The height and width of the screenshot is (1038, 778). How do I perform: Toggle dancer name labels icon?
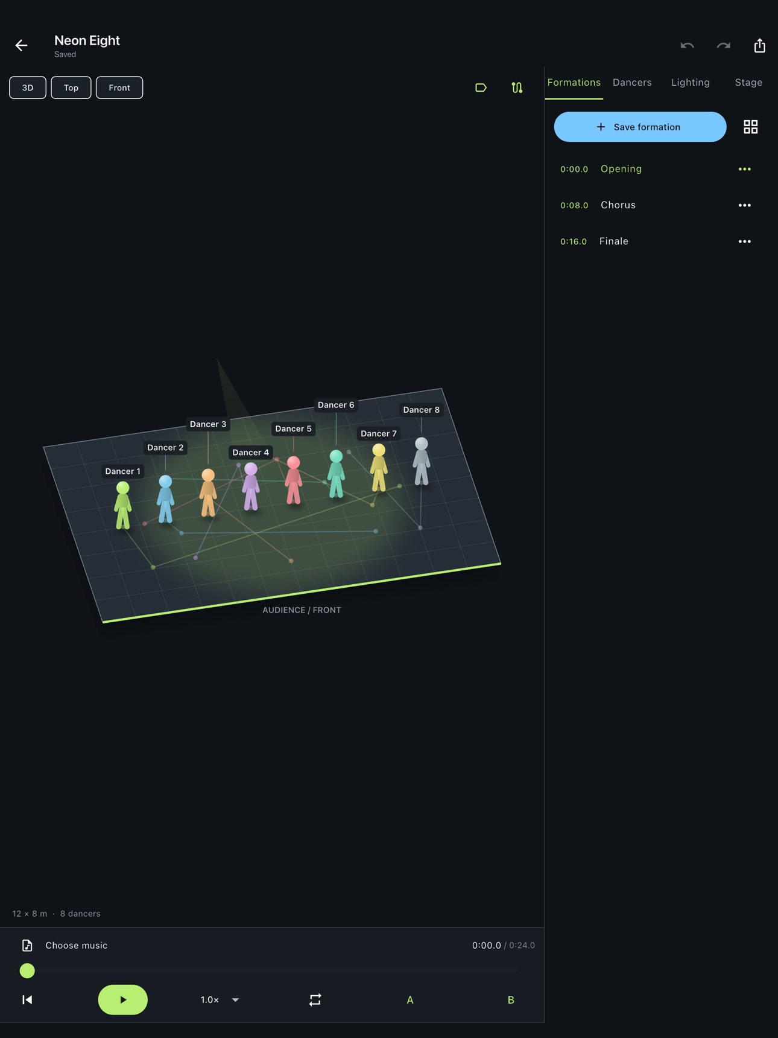[481, 88]
